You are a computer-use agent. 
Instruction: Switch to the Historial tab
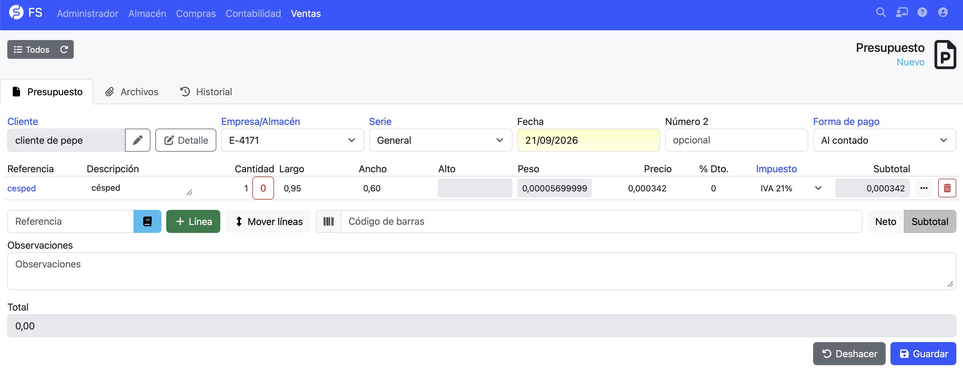pos(206,92)
